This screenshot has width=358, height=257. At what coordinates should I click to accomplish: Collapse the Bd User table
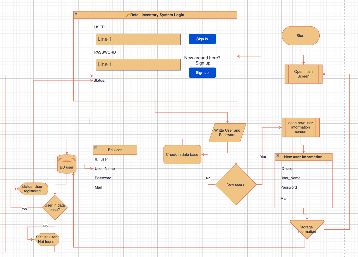click(x=96, y=148)
